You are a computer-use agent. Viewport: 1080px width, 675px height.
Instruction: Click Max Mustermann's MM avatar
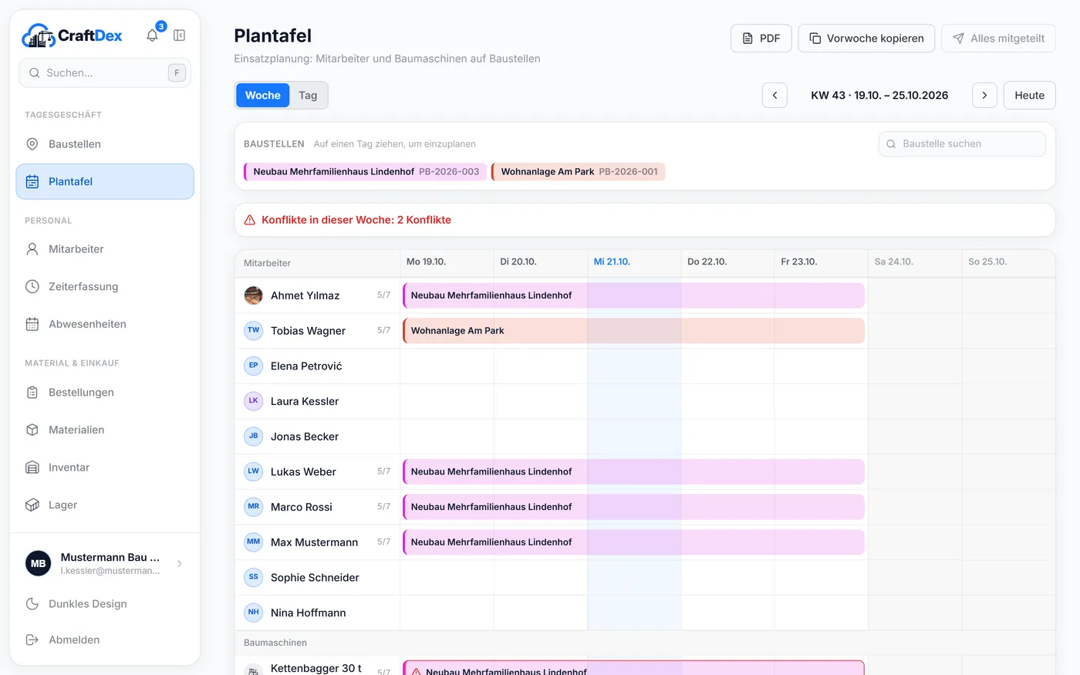pyautogui.click(x=253, y=542)
